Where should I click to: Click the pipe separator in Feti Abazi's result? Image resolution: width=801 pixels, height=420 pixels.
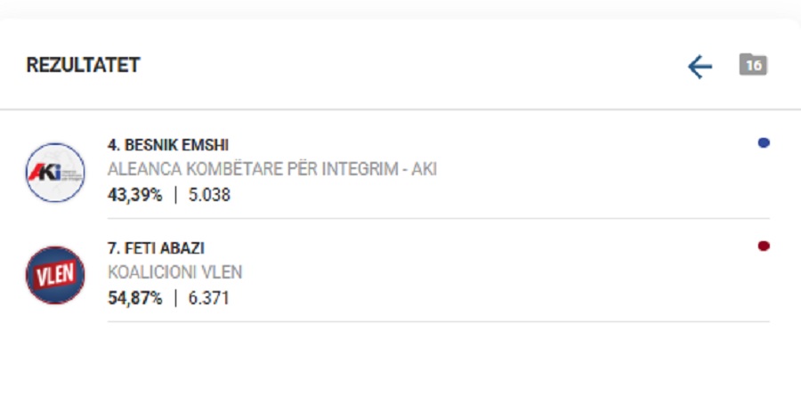tap(175, 298)
